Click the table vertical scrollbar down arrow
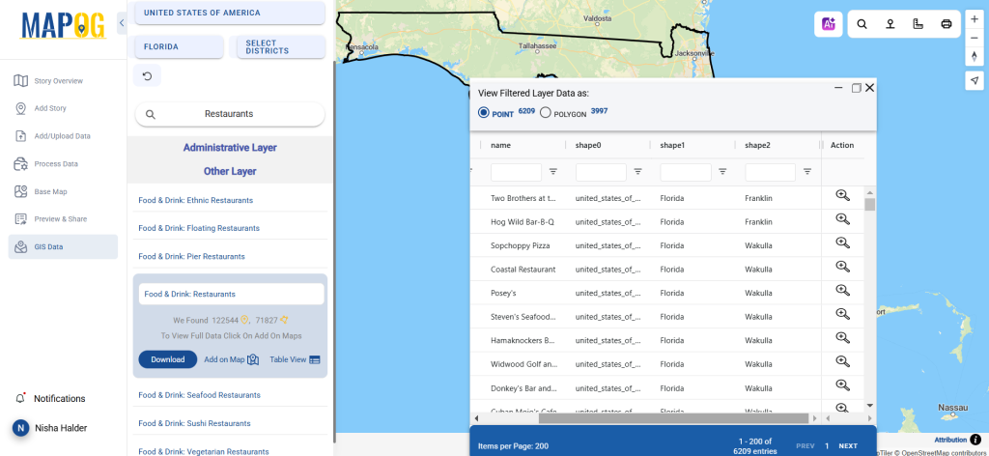Image resolution: width=989 pixels, height=456 pixels. point(870,406)
